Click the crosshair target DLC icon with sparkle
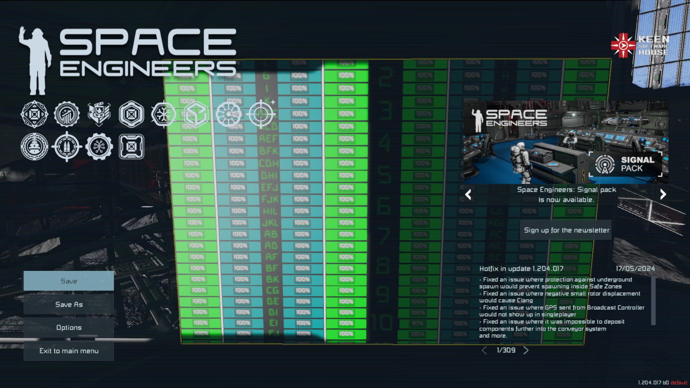The height and width of the screenshot is (388, 690). [x=261, y=115]
